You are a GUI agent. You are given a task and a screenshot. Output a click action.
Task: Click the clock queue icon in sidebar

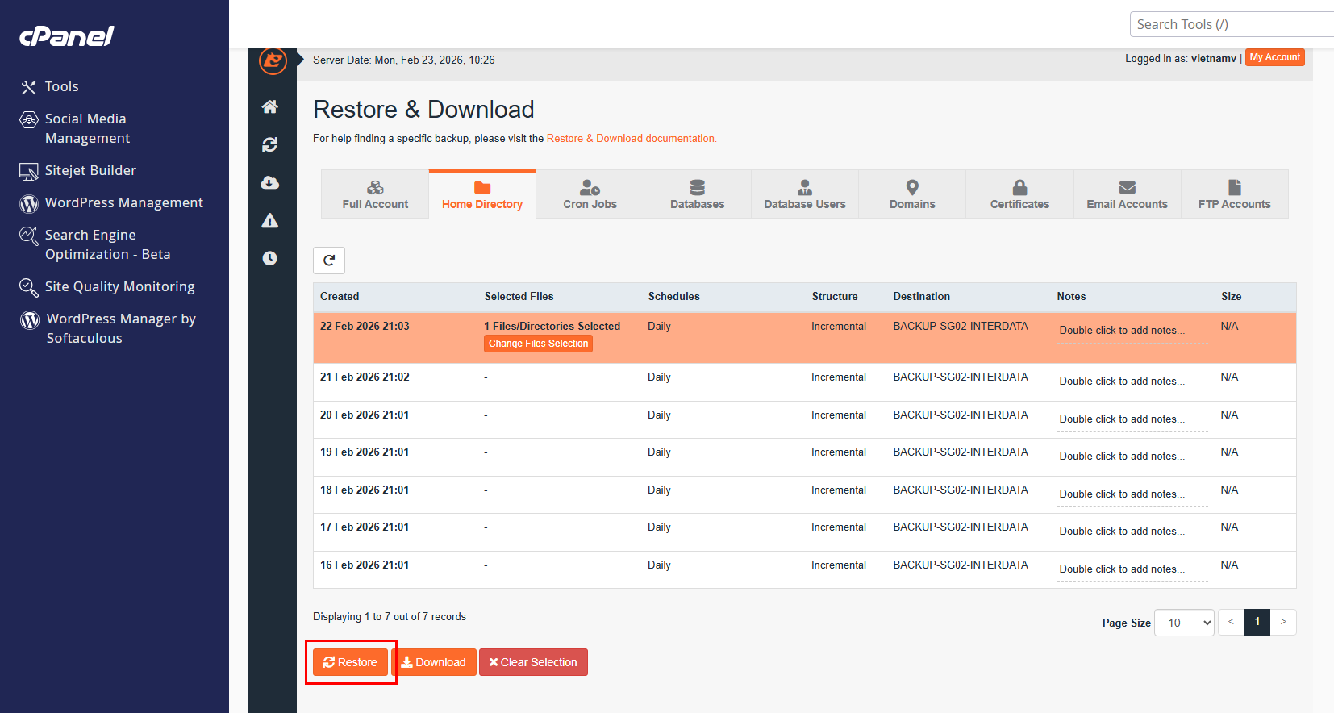270,258
